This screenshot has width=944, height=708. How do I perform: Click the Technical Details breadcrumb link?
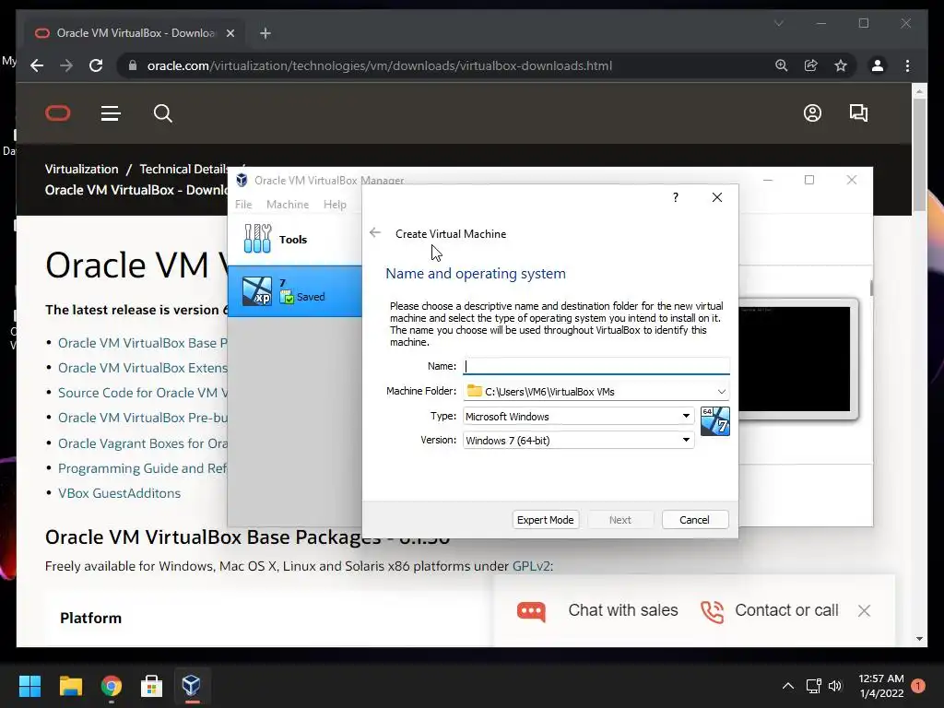pos(183,170)
